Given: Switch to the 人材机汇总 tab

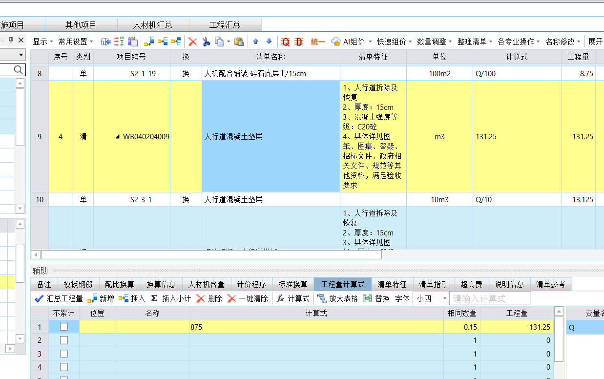Looking at the screenshot, I should point(153,25).
